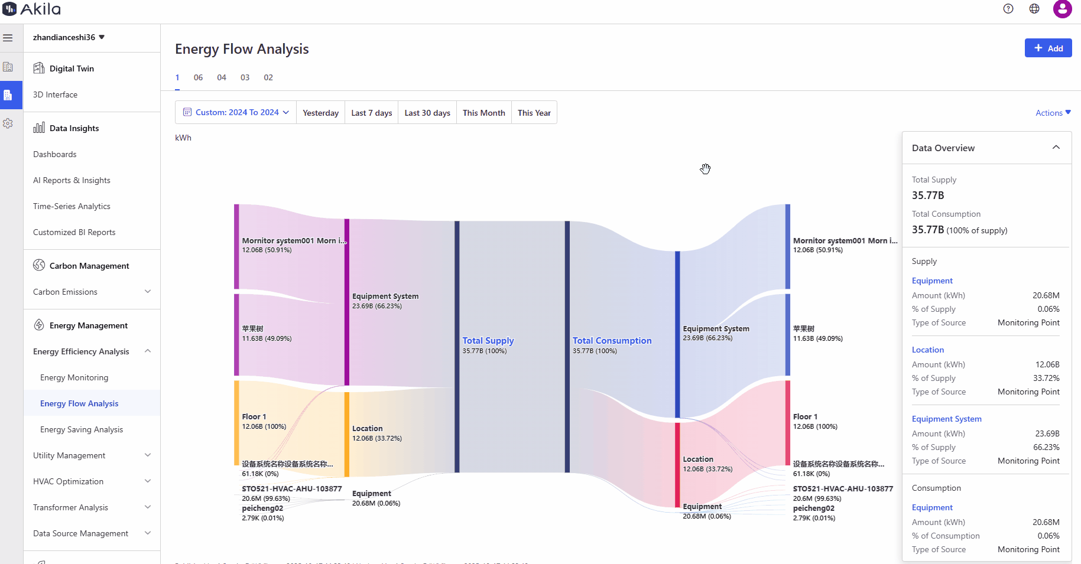This screenshot has height=564, width=1081.
Task: Select the Last 7 days filter
Action: pyautogui.click(x=371, y=113)
